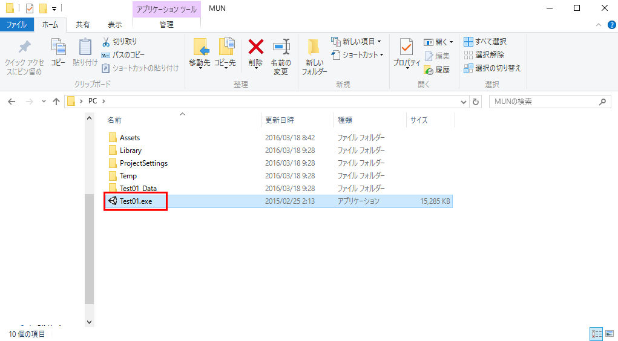618x341 pixels.
Task: Select the Assets folder
Action: (130, 138)
